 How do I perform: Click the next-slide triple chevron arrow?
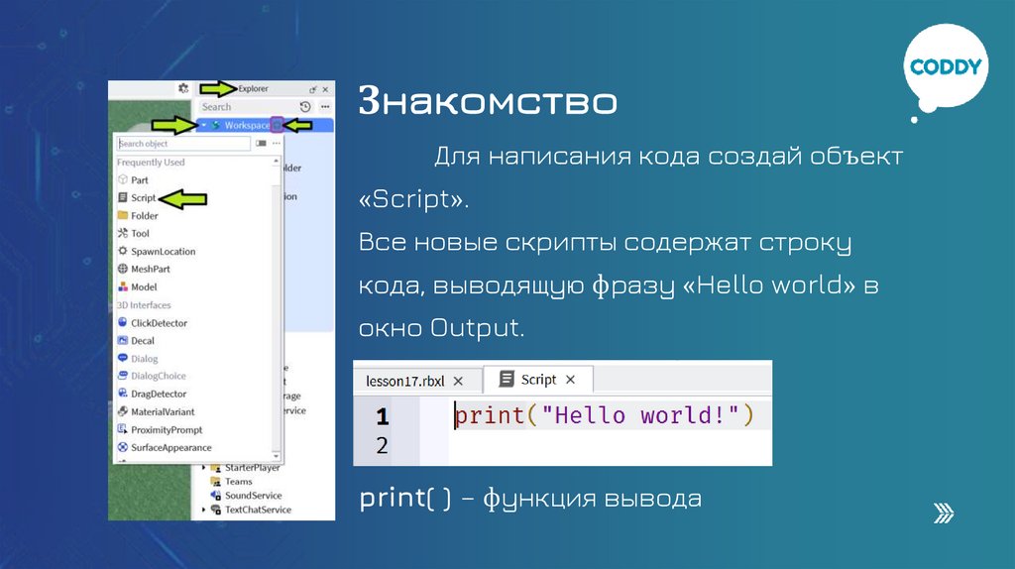coord(944,512)
